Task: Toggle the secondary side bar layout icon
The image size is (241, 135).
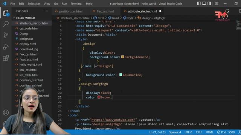Action: tap(209, 3)
